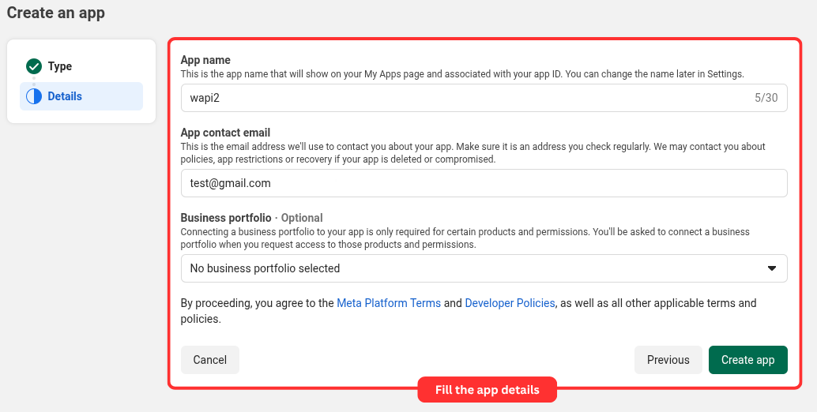Image resolution: width=817 pixels, height=412 pixels.
Task: Click the green checkmark icon beside Type
Action: click(x=34, y=66)
